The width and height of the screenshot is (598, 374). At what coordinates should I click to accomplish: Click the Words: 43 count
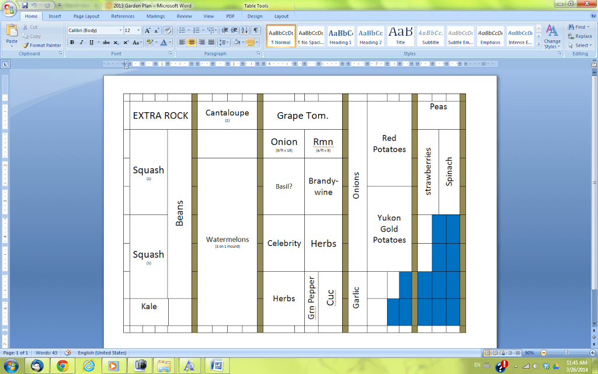click(x=47, y=353)
